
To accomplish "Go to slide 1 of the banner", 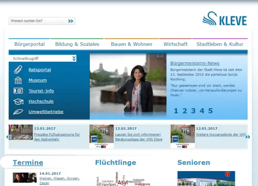I will [176, 111].
